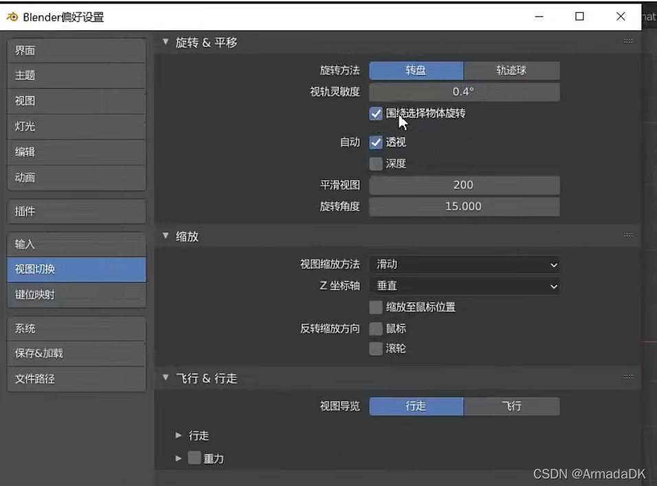Screen dimensions: 657x486
Task: Uncheck the 透视 auto option
Action: point(376,142)
